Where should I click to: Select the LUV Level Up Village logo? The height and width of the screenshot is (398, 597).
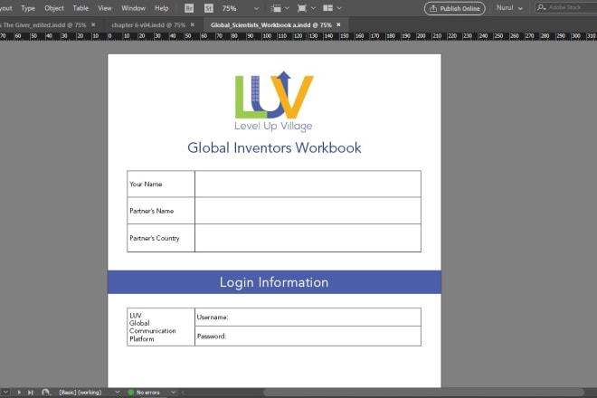[x=274, y=100]
